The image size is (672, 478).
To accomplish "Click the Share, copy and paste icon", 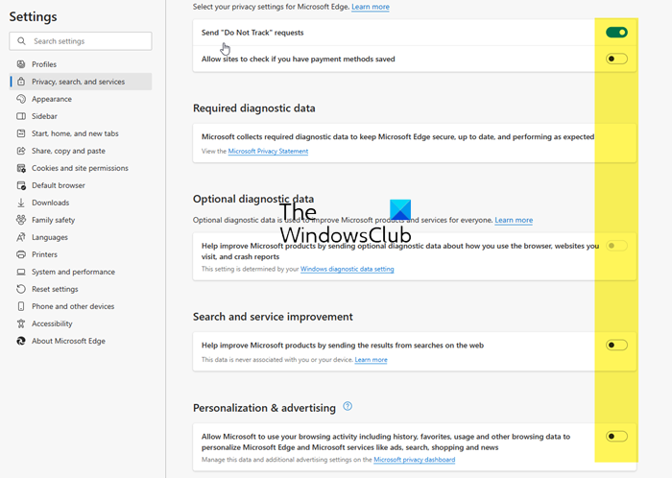I will point(20,151).
